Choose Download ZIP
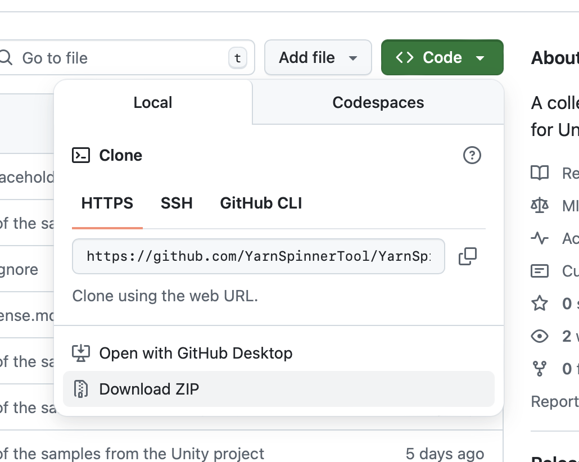The height and width of the screenshot is (462, 579). pos(279,389)
